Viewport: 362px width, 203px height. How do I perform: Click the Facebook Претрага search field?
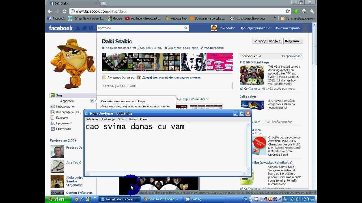[140, 28]
